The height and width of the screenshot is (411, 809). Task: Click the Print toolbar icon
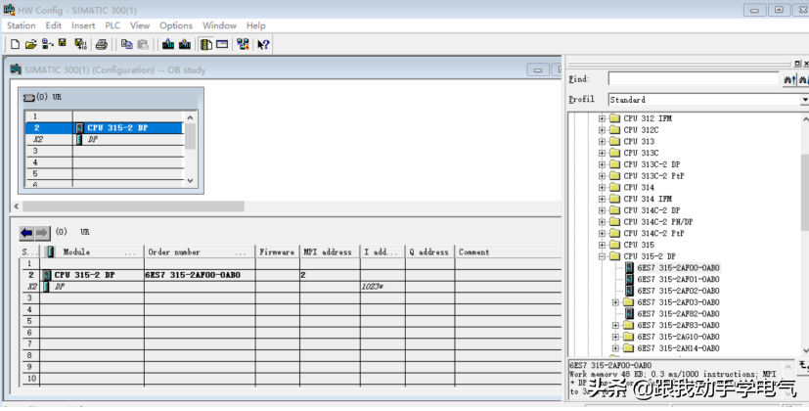coord(102,44)
